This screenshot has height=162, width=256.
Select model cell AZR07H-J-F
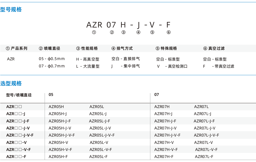[x=165, y=121]
